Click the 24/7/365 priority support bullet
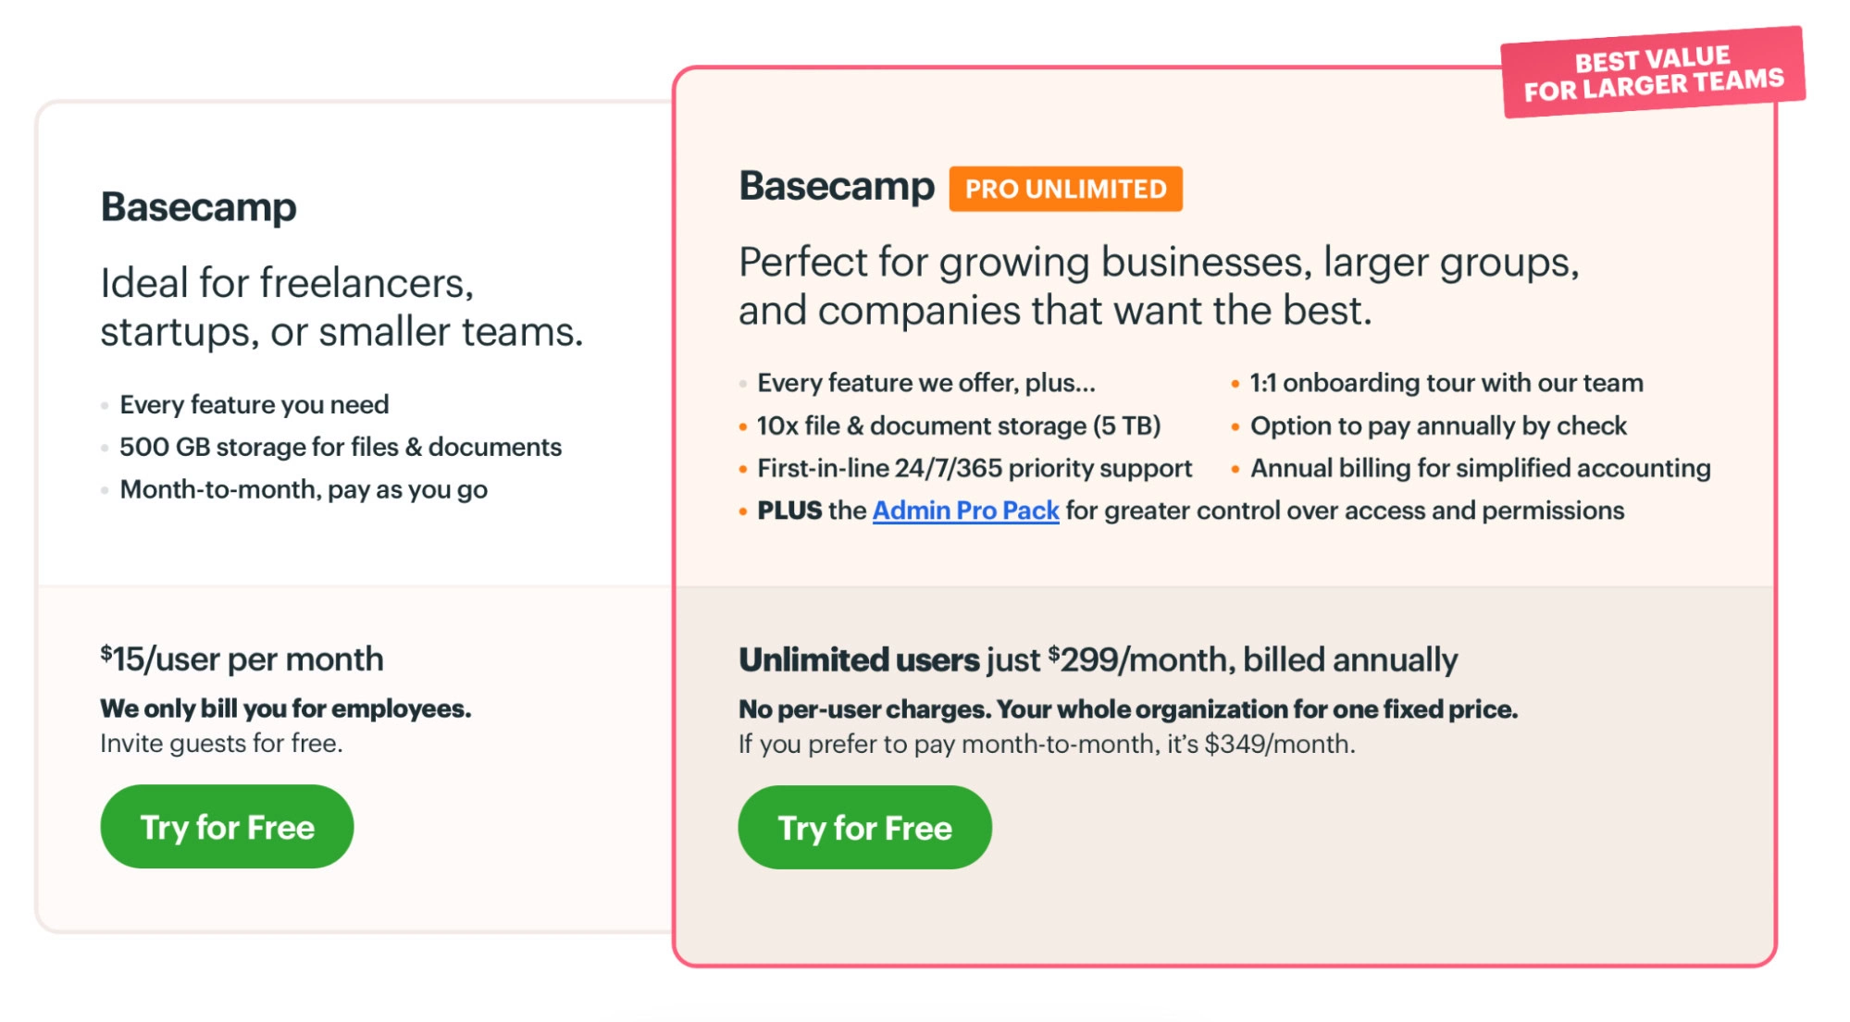Viewport: 1850px width, 1022px height. click(x=975, y=468)
